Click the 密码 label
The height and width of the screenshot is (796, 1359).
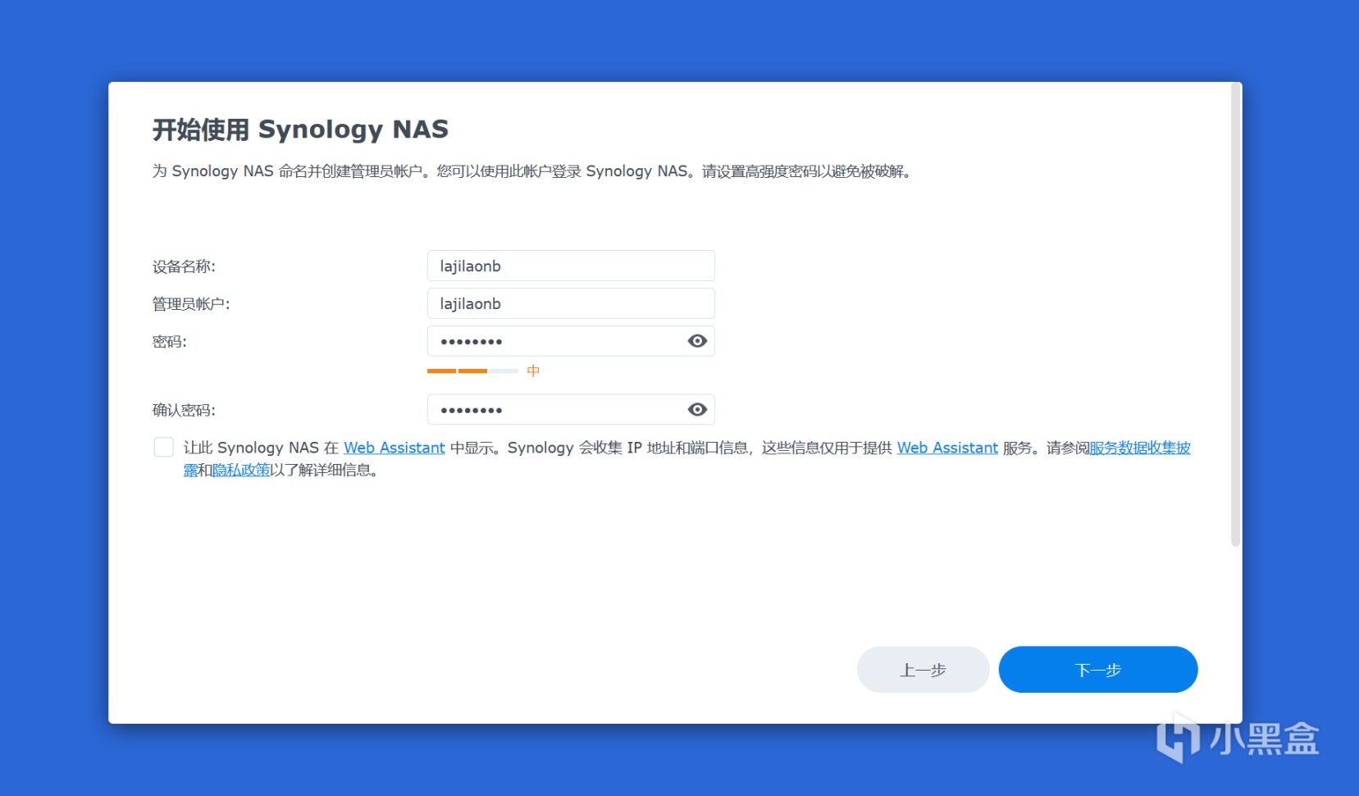[x=170, y=342]
